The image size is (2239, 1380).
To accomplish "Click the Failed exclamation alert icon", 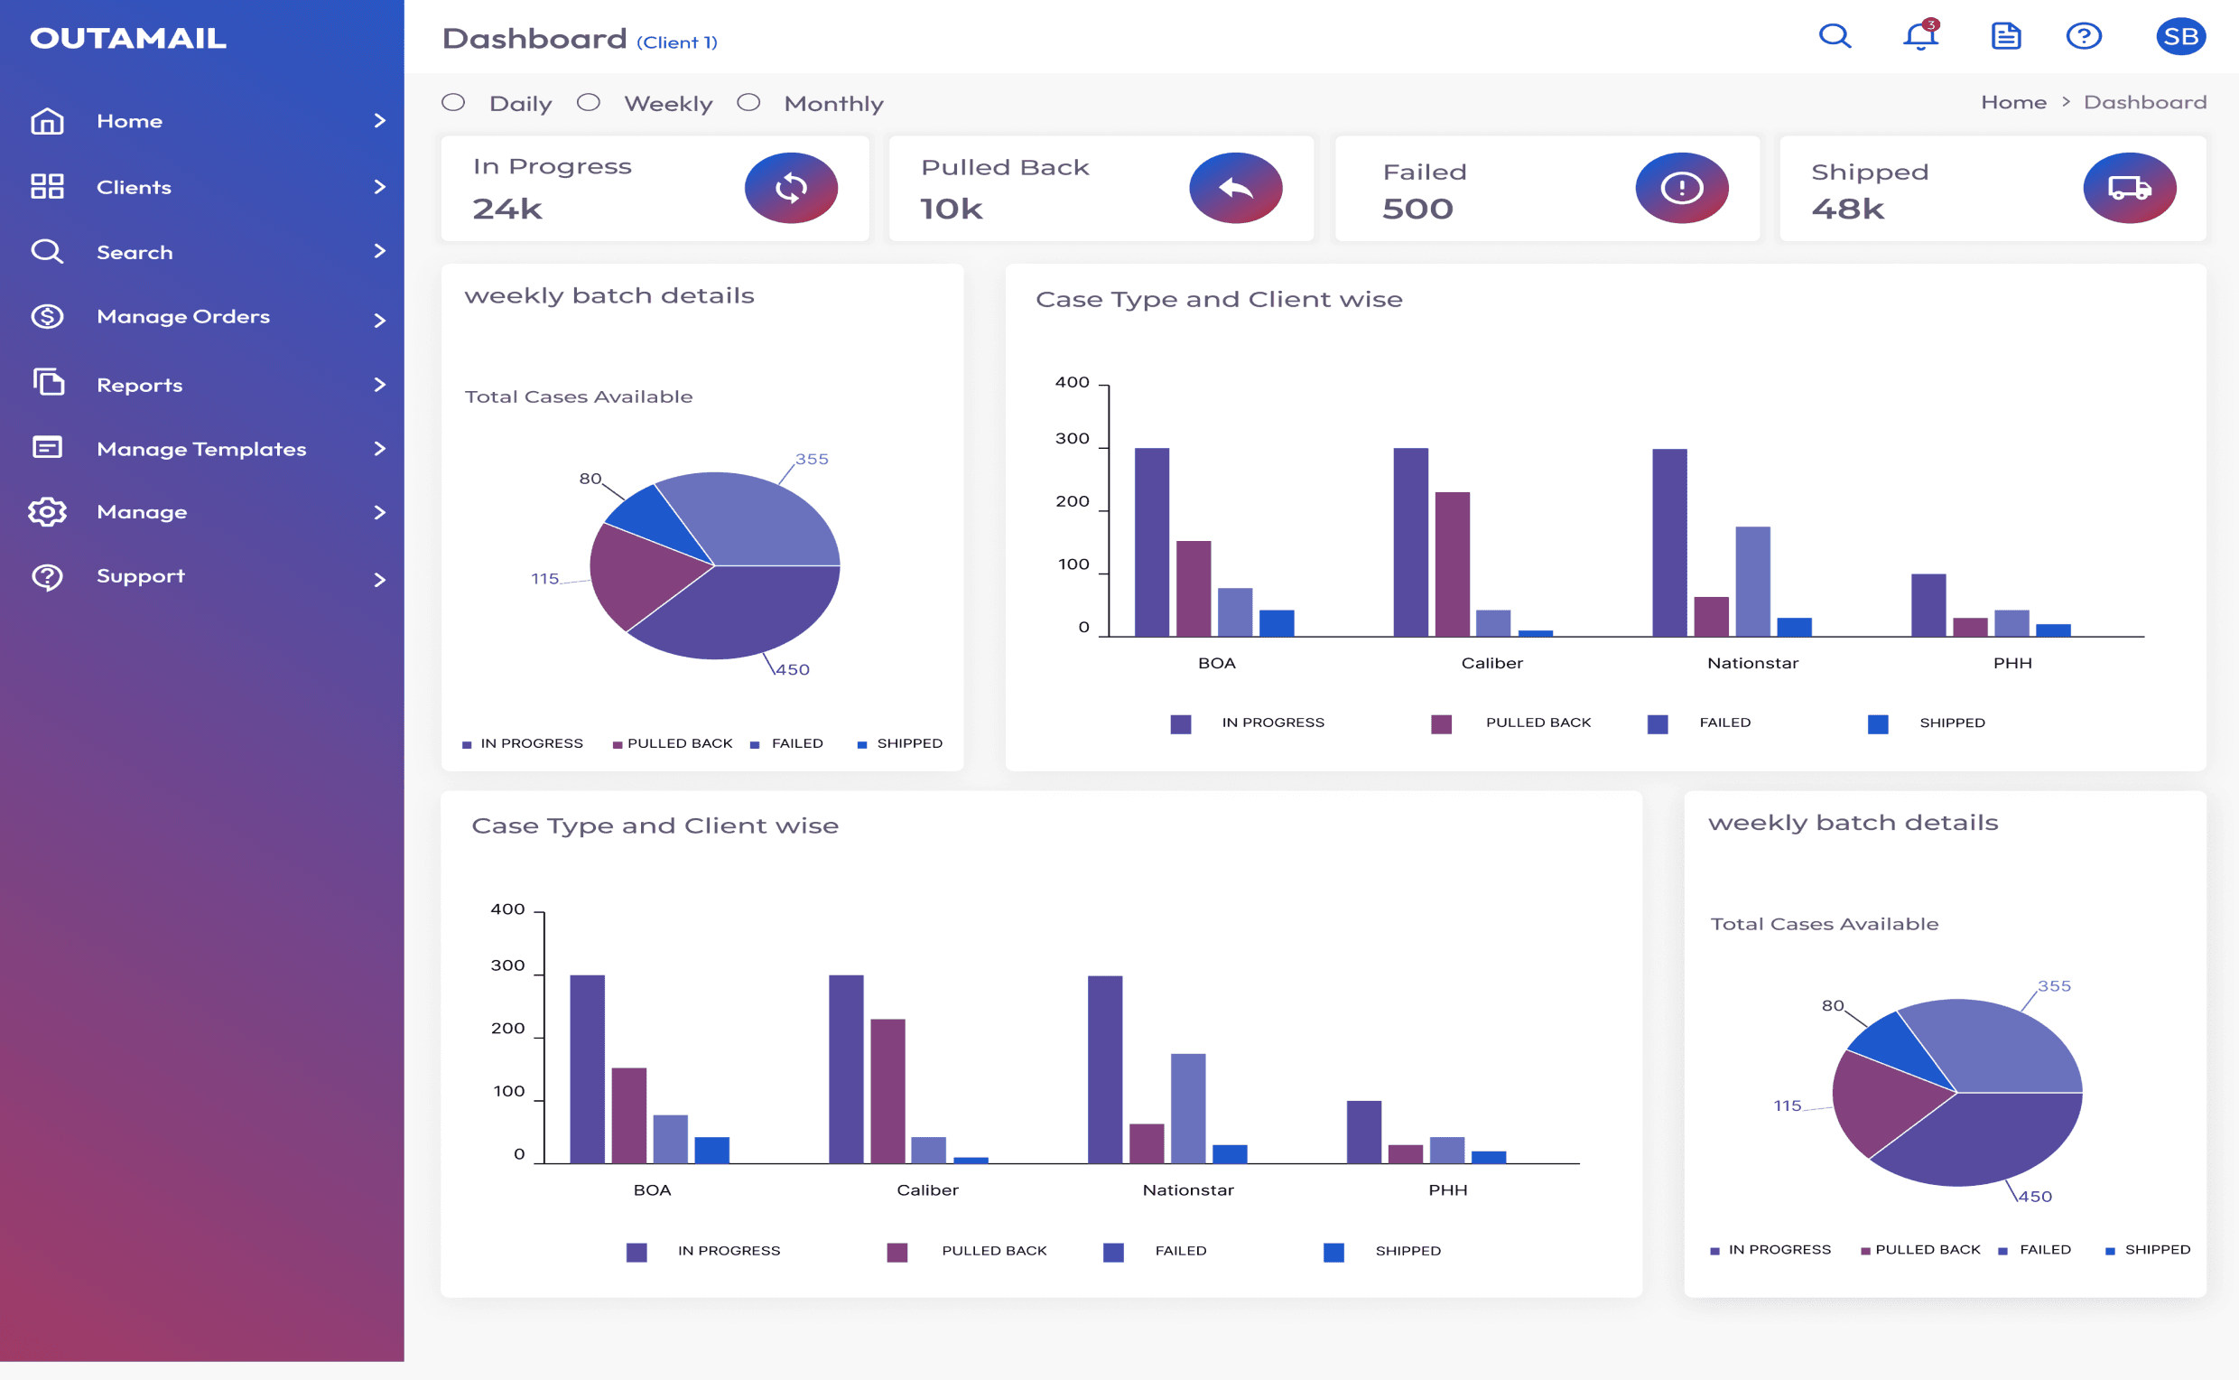I will point(1682,188).
